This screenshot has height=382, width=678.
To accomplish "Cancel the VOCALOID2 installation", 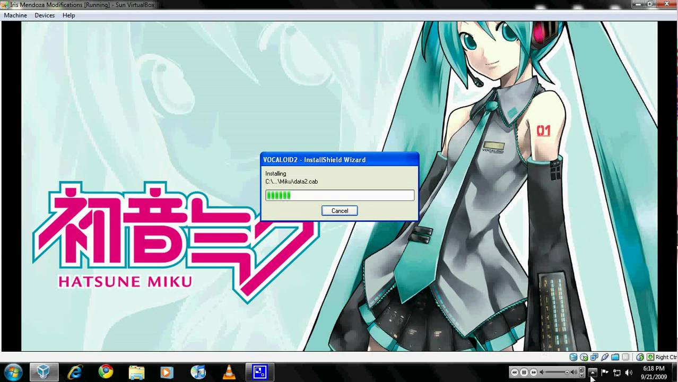I will [340, 211].
